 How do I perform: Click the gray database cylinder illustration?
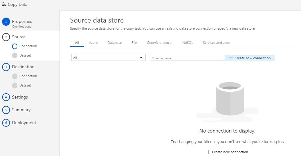pyautogui.click(x=230, y=99)
